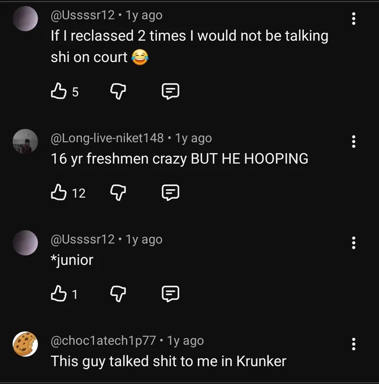Tap @Long-live-niket148 profile picture

25,142
